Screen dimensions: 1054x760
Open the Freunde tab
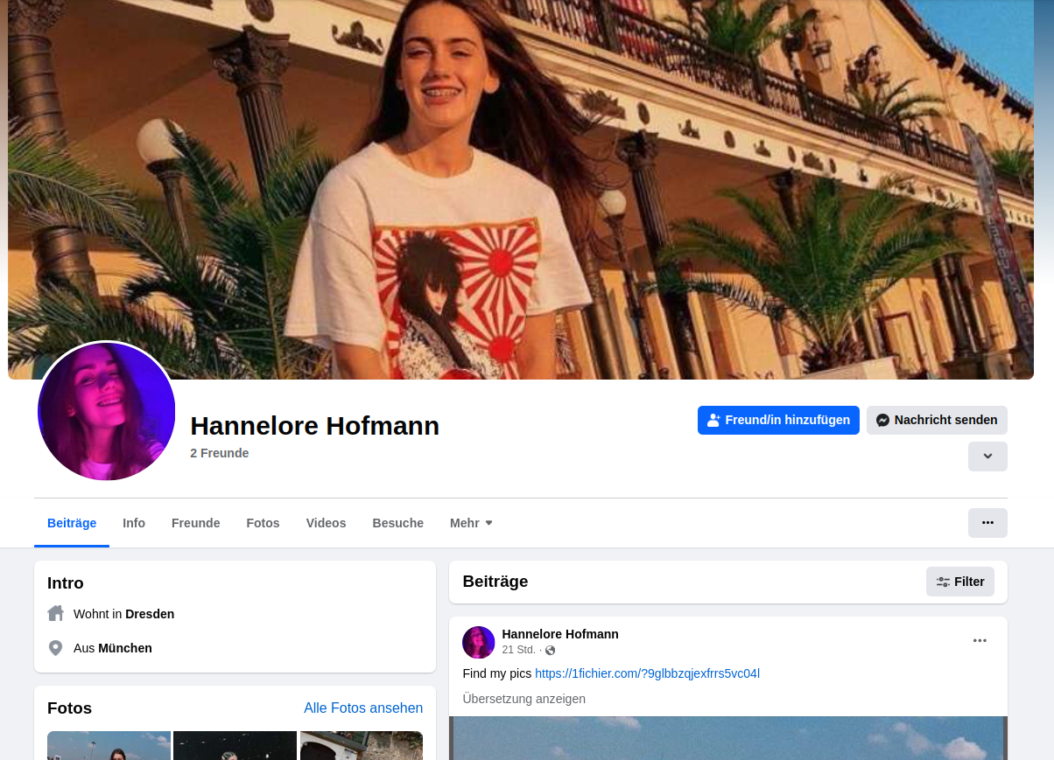coord(196,523)
